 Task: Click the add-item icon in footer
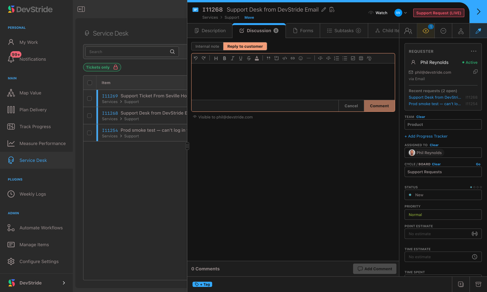pos(461,284)
